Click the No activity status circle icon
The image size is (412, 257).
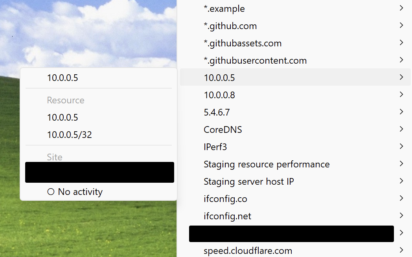pyautogui.click(x=51, y=192)
